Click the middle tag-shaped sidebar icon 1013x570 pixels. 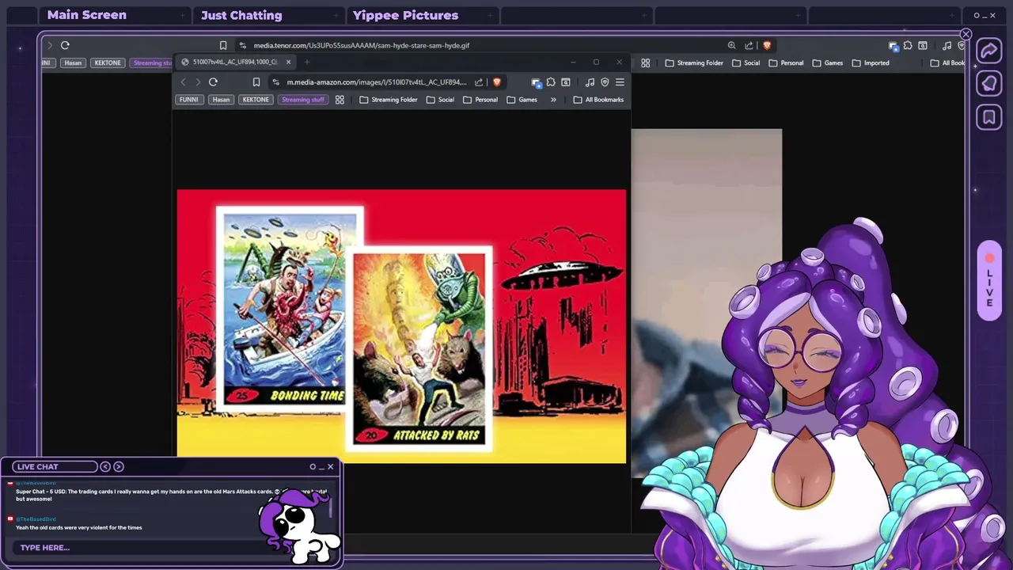(x=989, y=84)
